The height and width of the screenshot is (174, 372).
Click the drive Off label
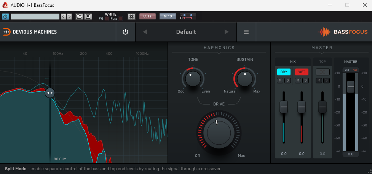(198, 156)
